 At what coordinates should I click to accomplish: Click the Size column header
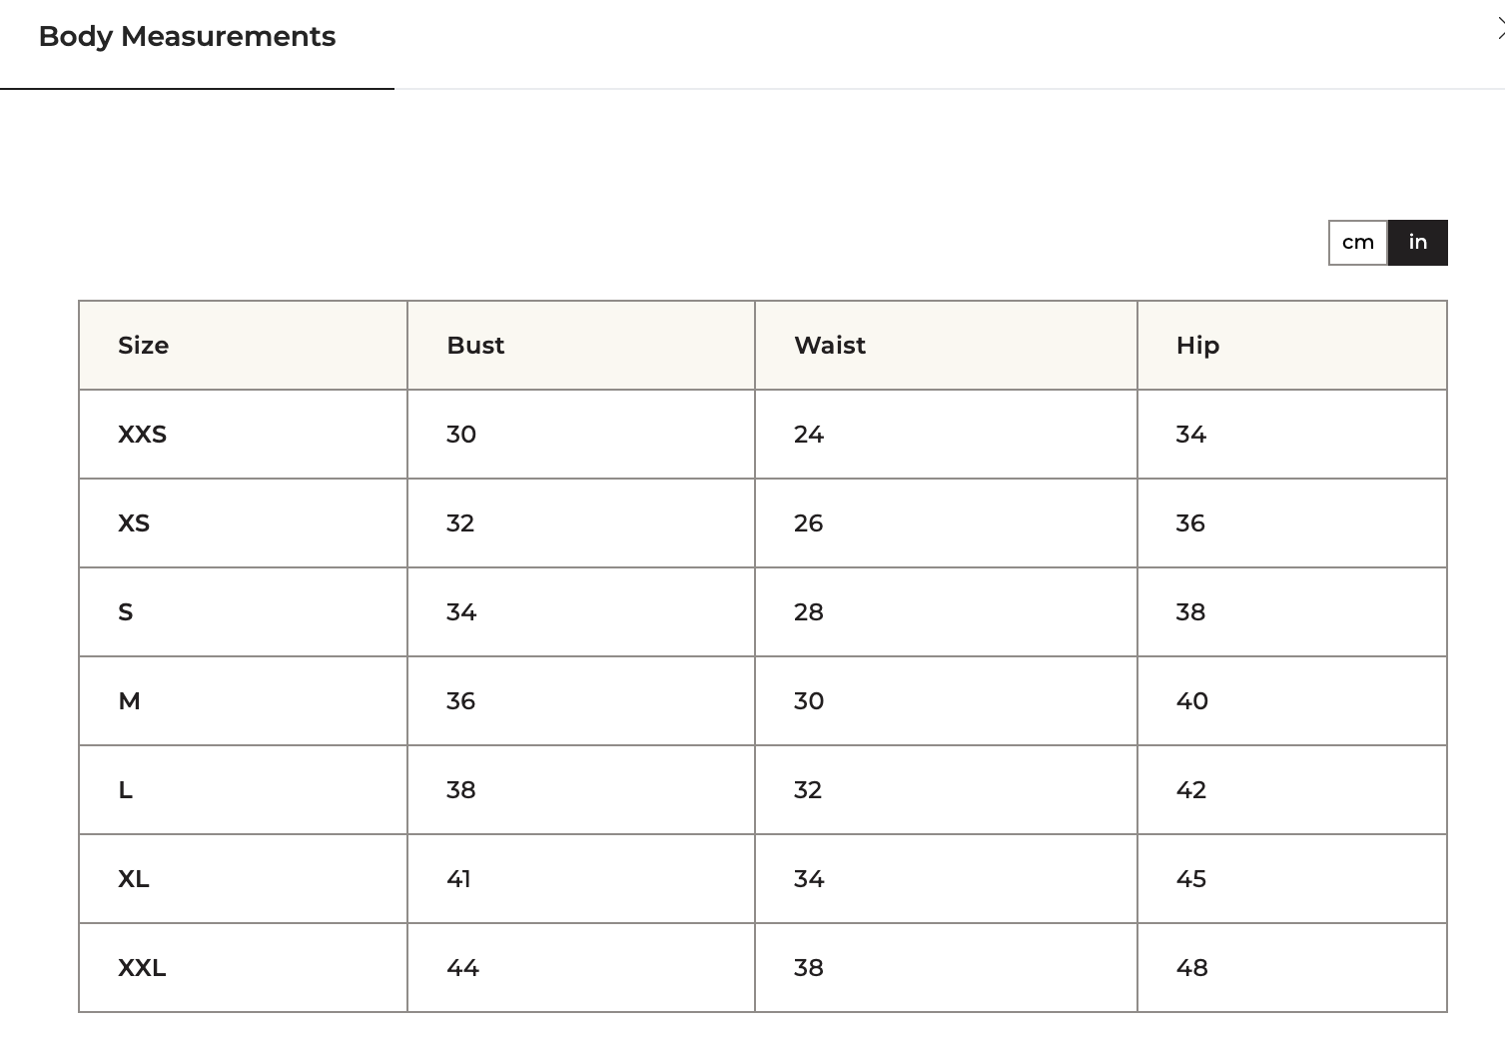coord(144,346)
